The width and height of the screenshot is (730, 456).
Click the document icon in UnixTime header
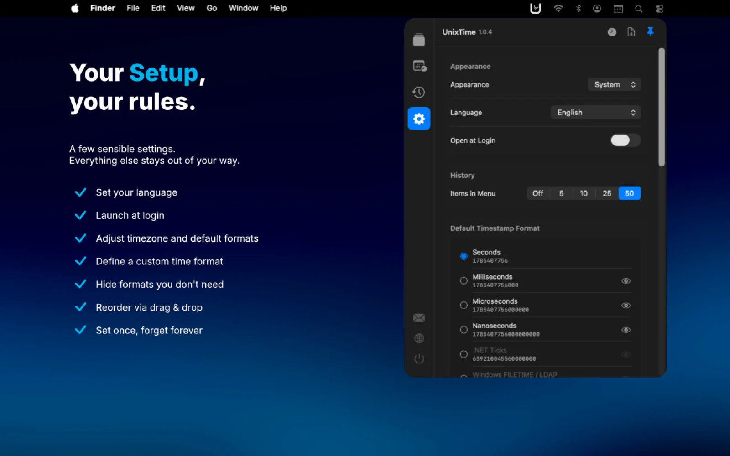coord(631,32)
